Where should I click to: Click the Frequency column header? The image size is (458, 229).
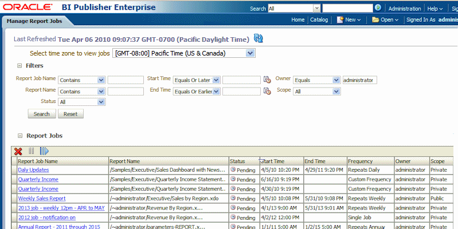371,161
